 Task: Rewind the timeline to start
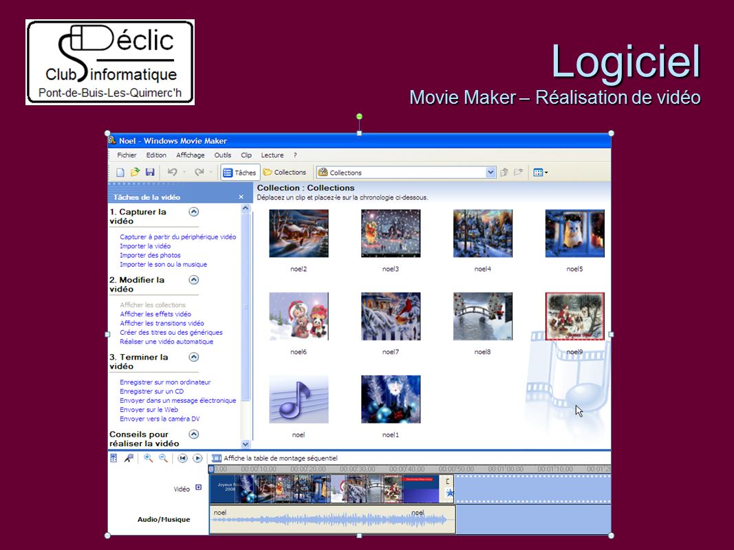(182, 459)
